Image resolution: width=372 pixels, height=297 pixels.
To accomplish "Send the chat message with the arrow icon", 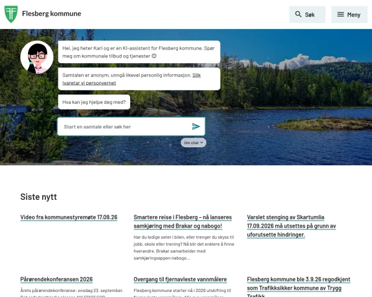I will [196, 126].
